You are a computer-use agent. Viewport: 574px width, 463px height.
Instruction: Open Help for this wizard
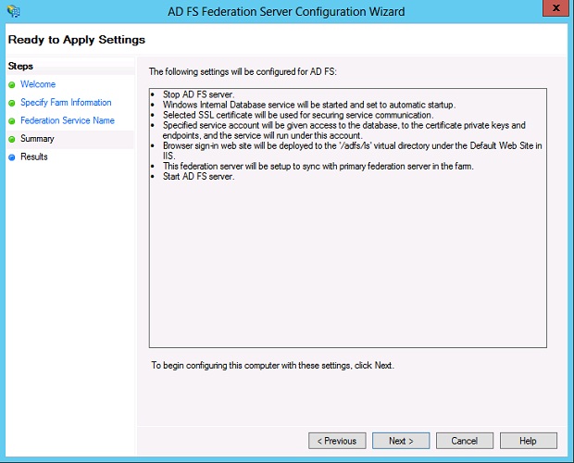pyautogui.click(x=529, y=441)
